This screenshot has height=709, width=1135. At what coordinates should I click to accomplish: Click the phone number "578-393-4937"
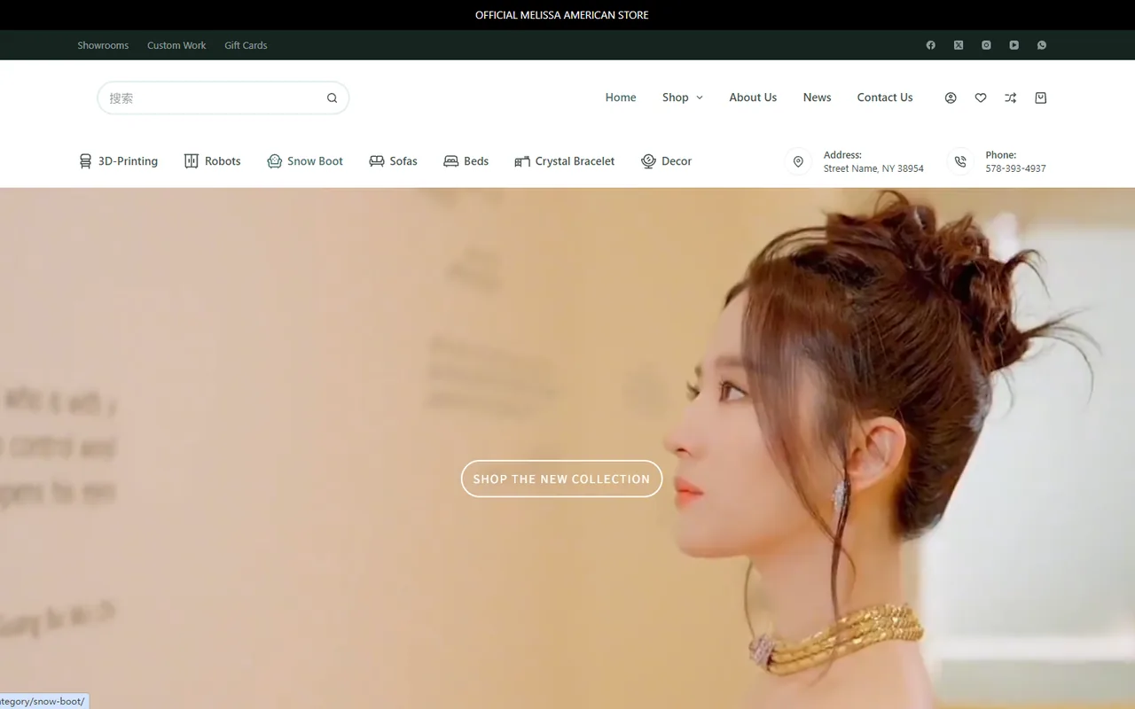(1015, 168)
